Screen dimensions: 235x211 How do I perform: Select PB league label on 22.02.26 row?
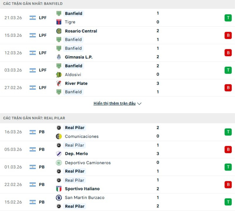(42, 185)
